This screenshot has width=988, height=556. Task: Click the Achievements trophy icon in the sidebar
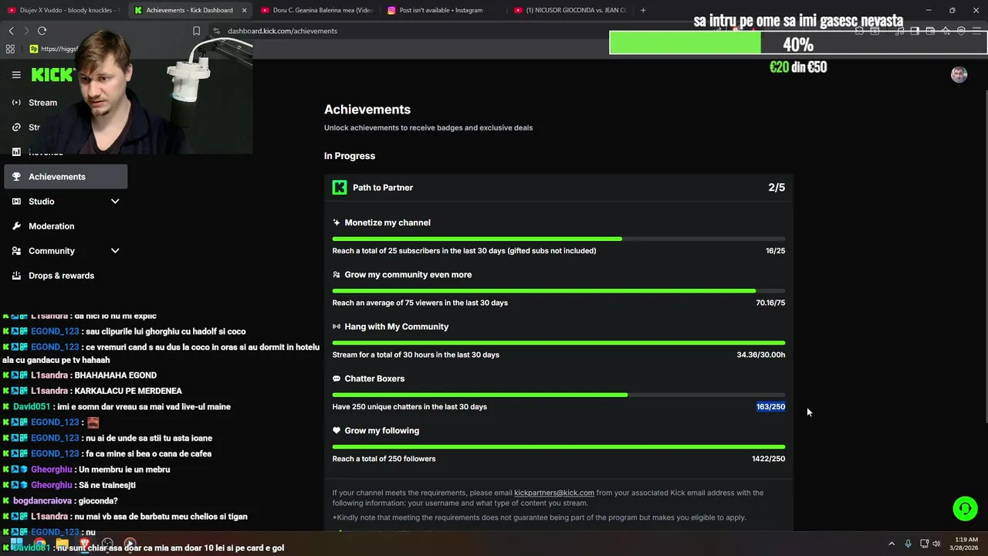[x=16, y=177]
